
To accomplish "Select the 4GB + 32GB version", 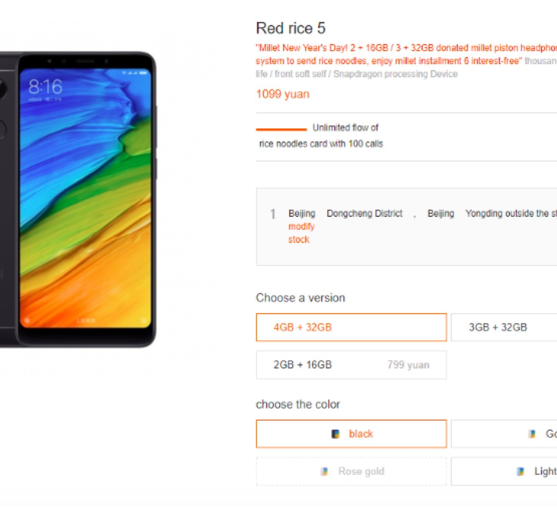I will click(x=351, y=327).
